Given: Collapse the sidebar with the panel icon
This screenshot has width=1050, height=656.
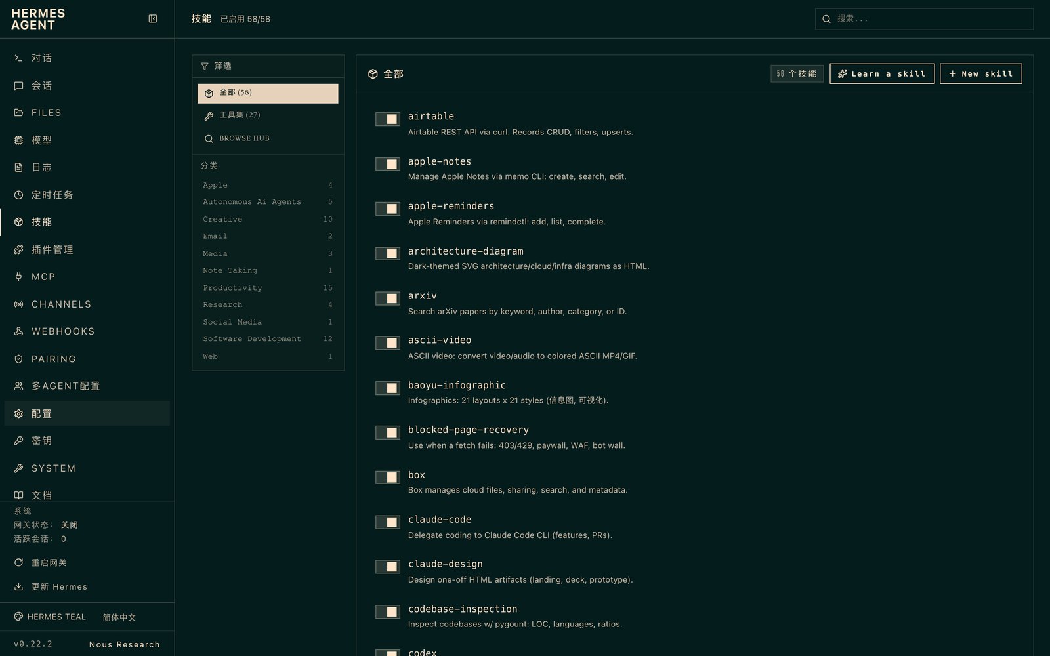Looking at the screenshot, I should pos(153,19).
